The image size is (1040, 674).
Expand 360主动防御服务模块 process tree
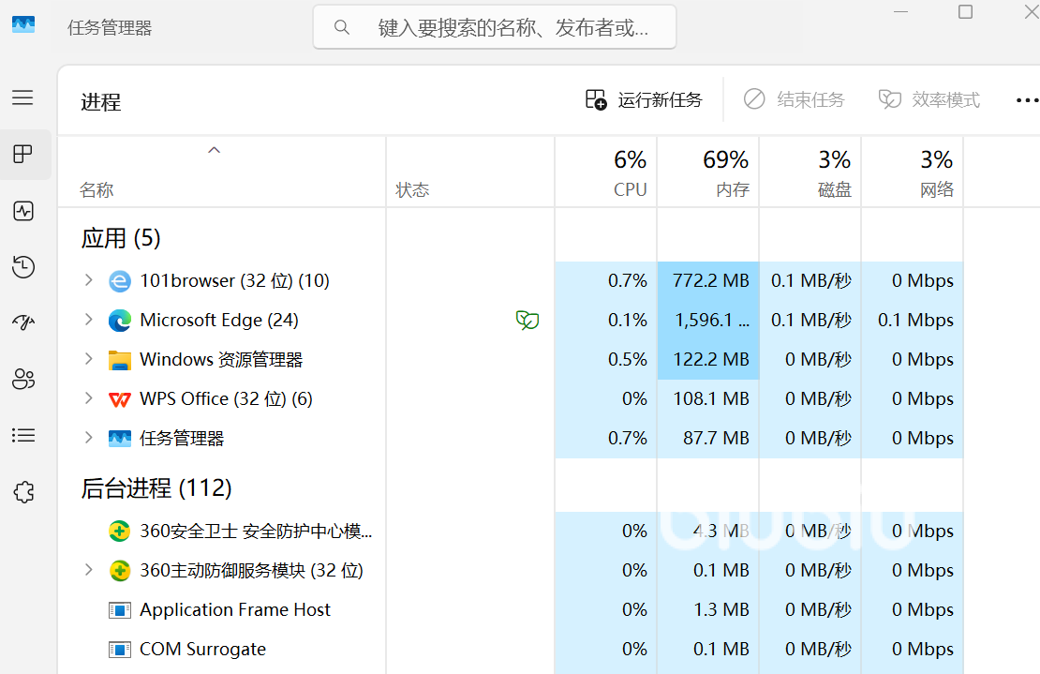pyautogui.click(x=88, y=570)
